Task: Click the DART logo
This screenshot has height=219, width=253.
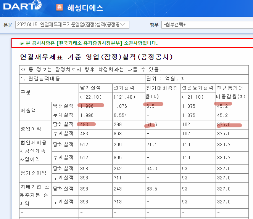Action: pyautogui.click(x=22, y=5)
